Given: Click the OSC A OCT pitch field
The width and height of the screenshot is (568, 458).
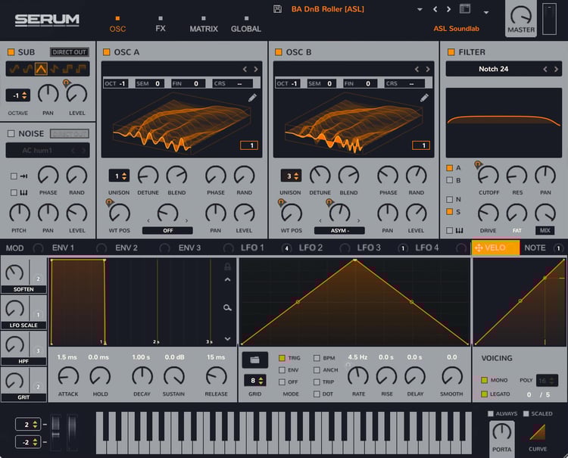Looking at the screenshot, I should pos(116,83).
